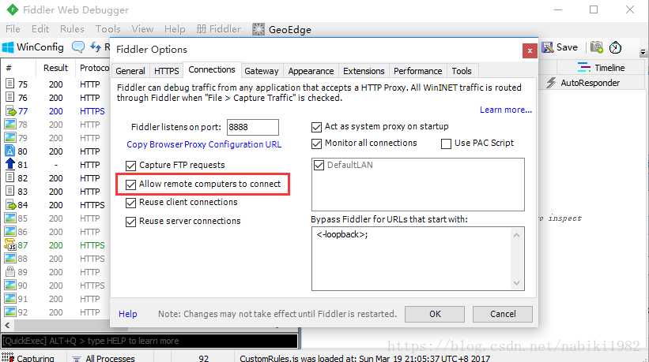Image resolution: width=649 pixels, height=362 pixels.
Task: Toggle Act as system proxy on startup
Action: (316, 127)
